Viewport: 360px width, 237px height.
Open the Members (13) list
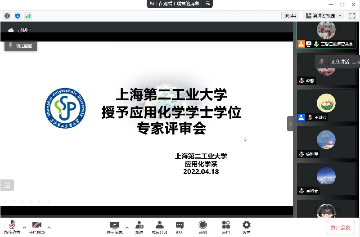159,225
